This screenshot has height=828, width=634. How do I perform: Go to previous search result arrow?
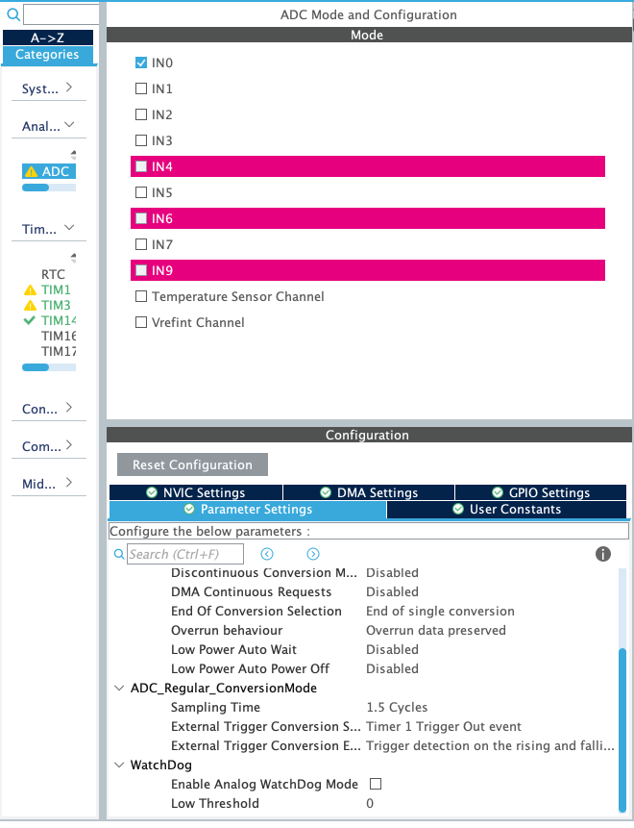pyautogui.click(x=267, y=554)
